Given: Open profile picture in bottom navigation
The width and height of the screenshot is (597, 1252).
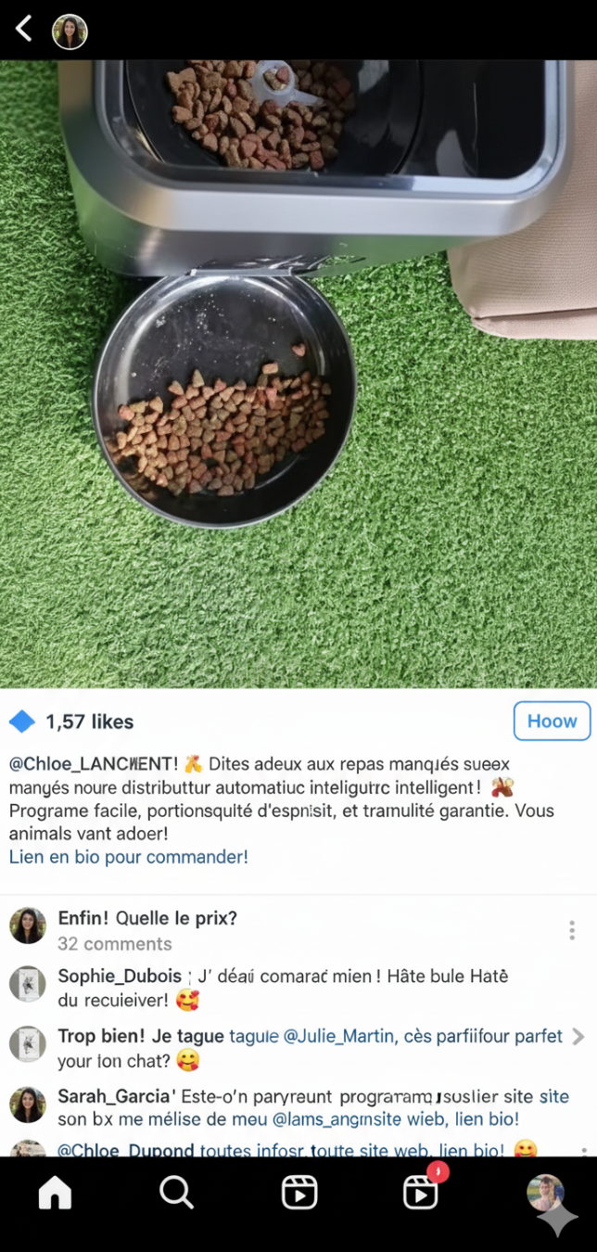Looking at the screenshot, I should [x=545, y=1193].
